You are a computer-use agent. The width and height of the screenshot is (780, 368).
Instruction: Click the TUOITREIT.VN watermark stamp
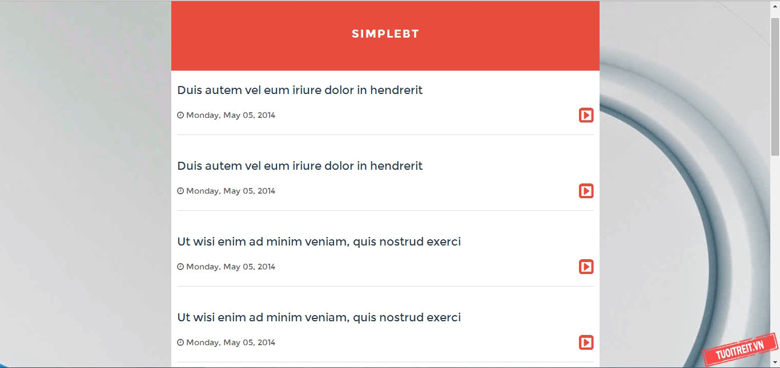(740, 350)
